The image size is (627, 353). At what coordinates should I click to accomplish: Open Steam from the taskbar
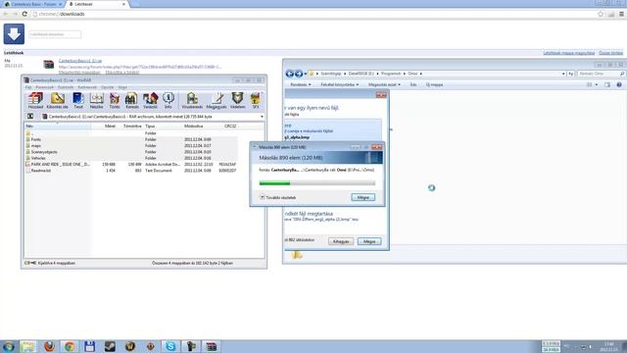pyautogui.click(x=110, y=346)
